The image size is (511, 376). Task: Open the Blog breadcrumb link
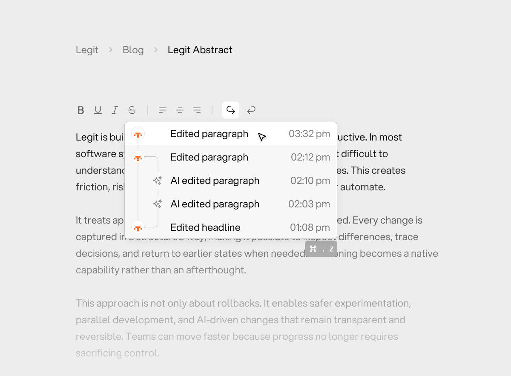pos(133,50)
